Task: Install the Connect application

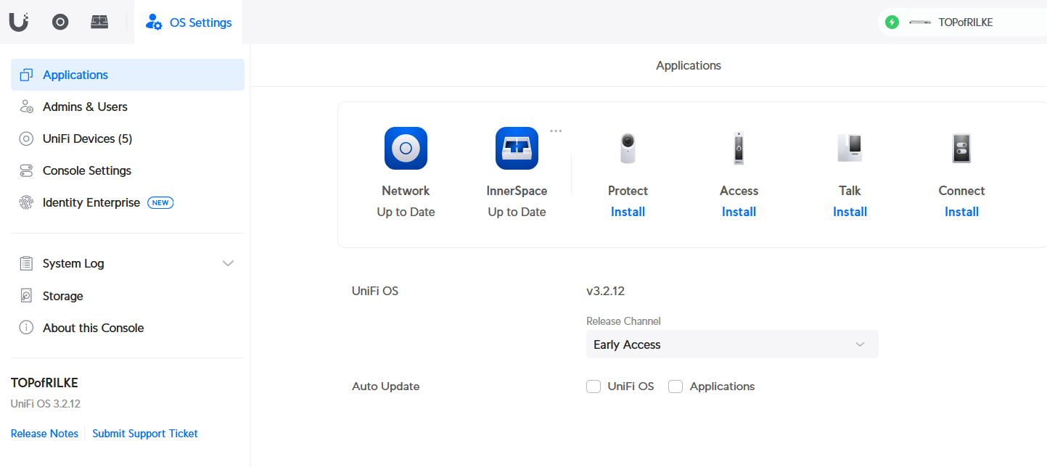Action: (x=961, y=212)
